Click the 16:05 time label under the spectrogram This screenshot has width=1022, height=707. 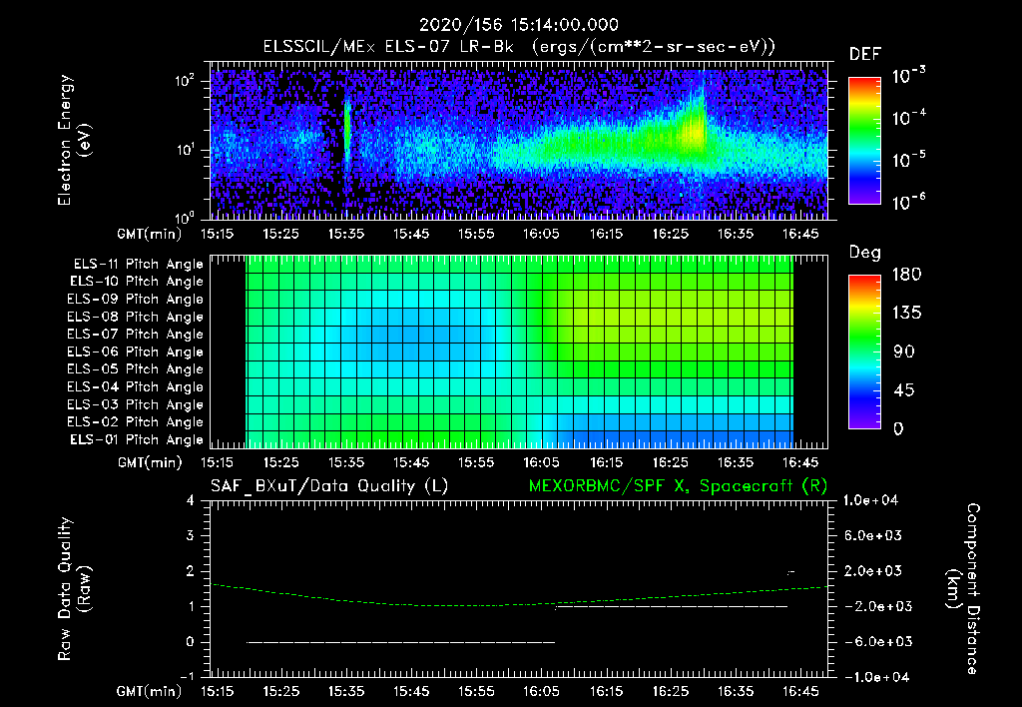pyautogui.click(x=541, y=234)
